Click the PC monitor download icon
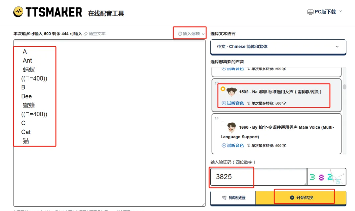 tap(310, 12)
